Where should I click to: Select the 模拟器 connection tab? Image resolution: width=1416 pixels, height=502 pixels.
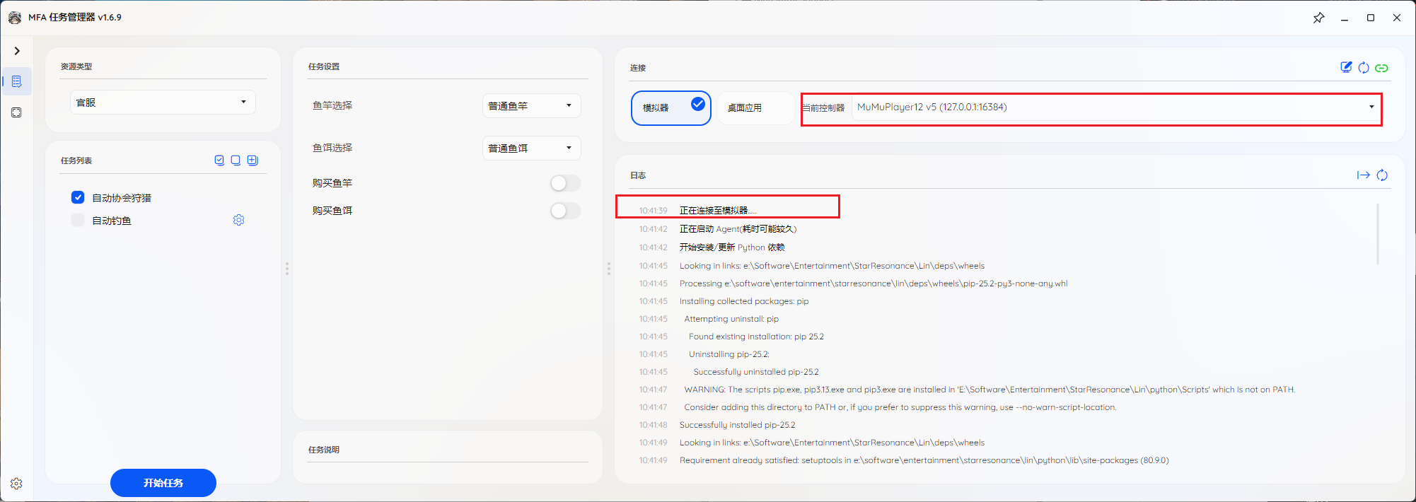click(x=670, y=108)
